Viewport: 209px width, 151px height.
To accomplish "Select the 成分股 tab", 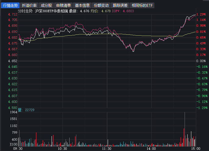I will (46, 5).
